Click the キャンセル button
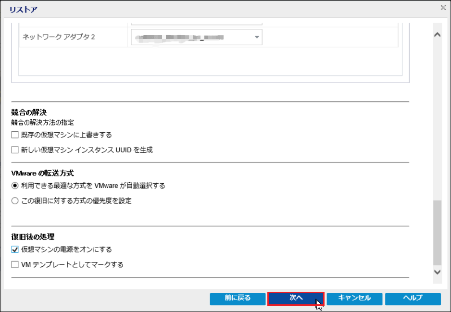 [x=354, y=299]
